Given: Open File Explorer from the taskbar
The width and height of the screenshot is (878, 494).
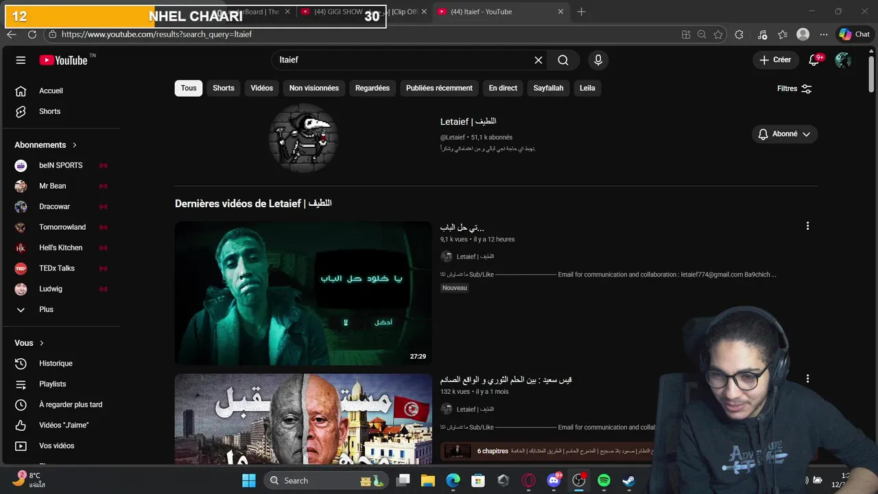Looking at the screenshot, I should pos(428,480).
